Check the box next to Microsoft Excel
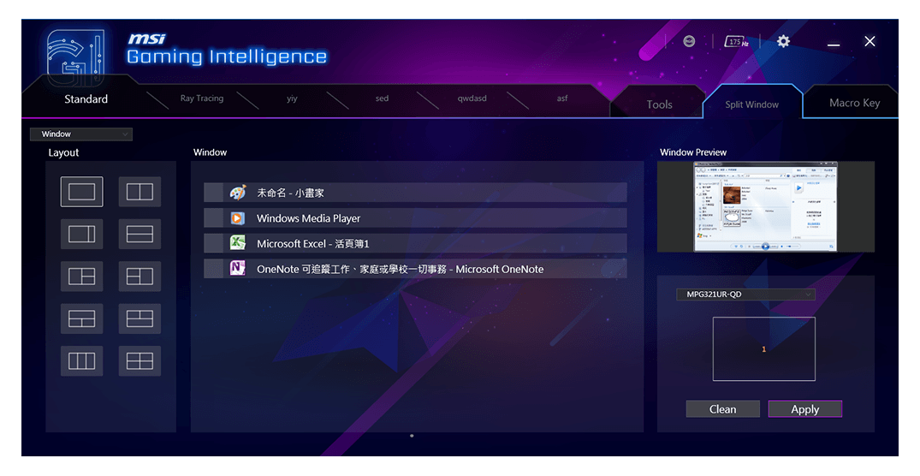Viewport: 920px width, 476px height. 213,244
